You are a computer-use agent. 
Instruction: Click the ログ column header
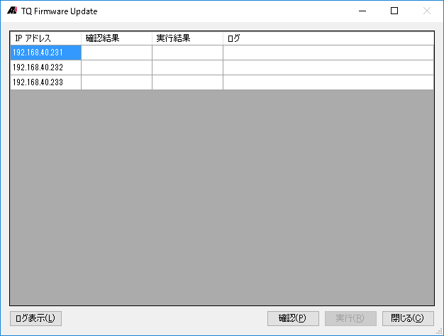coord(328,38)
